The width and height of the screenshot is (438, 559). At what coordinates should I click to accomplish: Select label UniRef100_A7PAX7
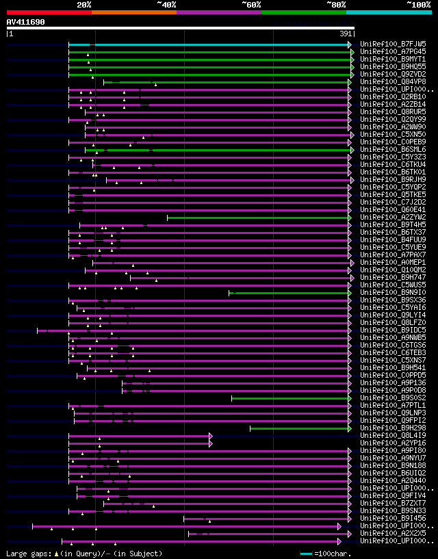point(393,255)
